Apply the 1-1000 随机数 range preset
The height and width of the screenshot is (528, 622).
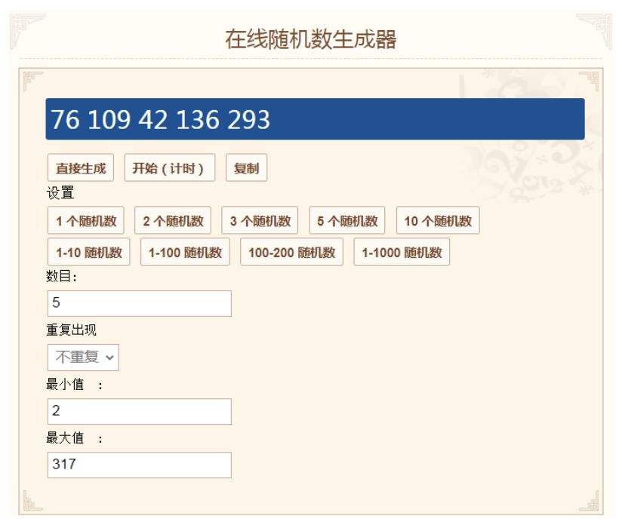[402, 252]
